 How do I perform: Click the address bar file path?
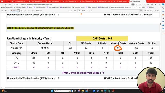pyautogui.click(x=36, y=4)
